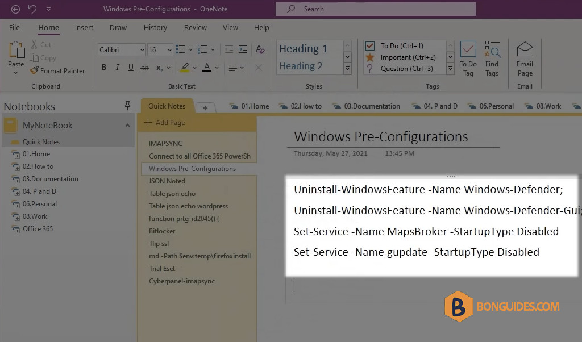Open the Help ribbon tab

(261, 27)
